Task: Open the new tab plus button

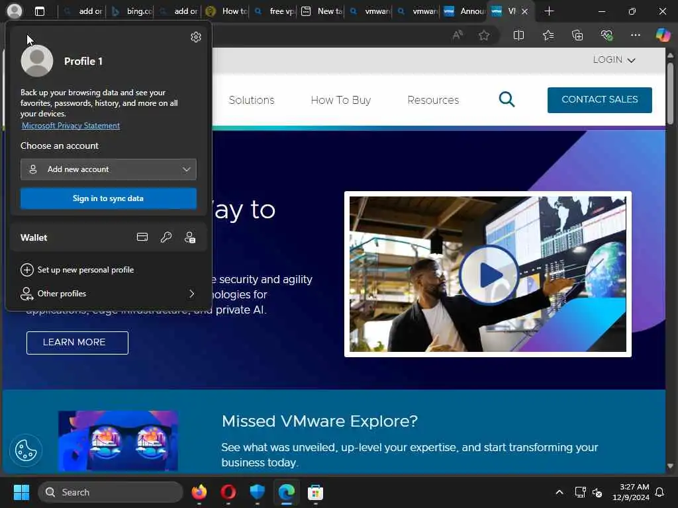Action: 549,11
